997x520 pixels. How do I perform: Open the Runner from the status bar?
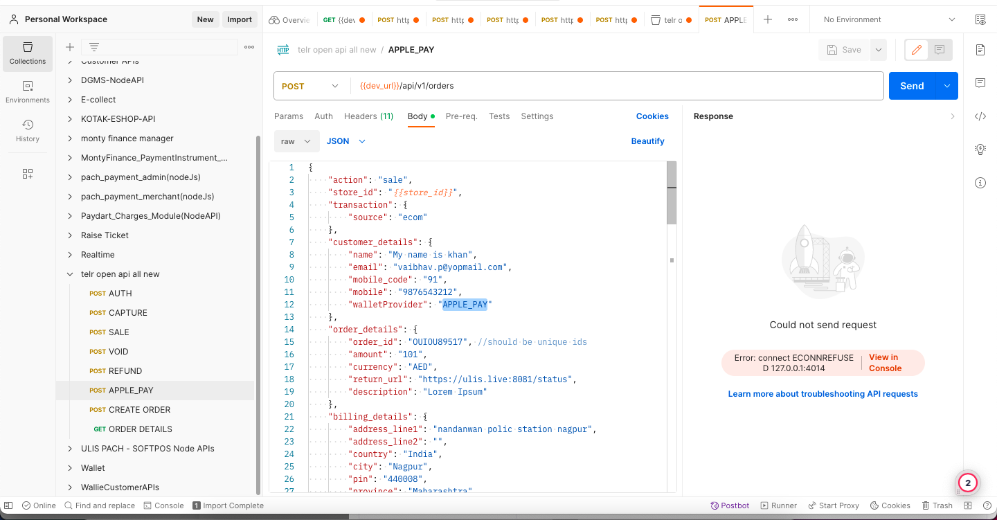[x=779, y=505]
